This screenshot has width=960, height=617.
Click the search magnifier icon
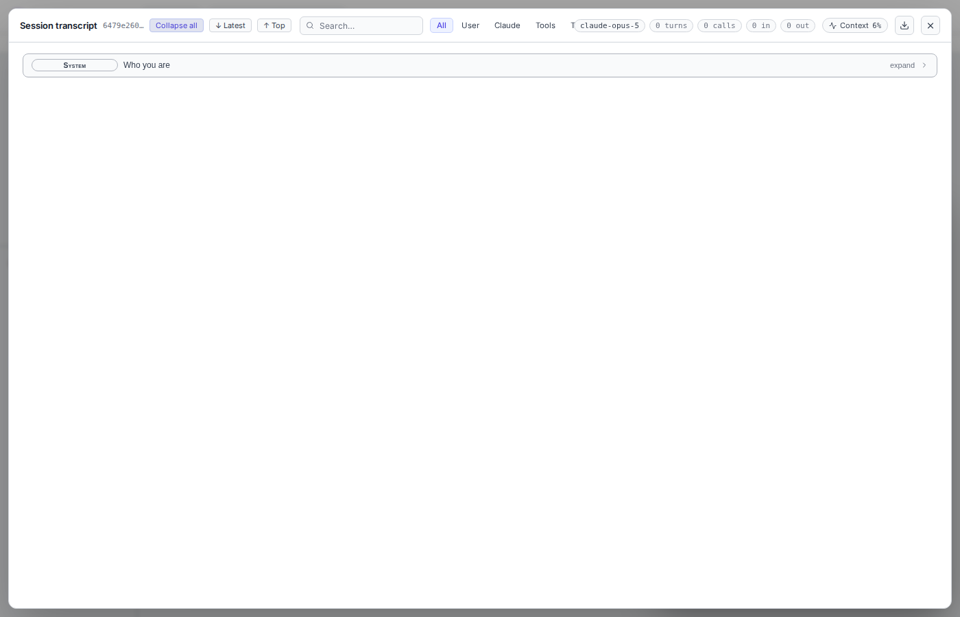[x=310, y=25]
